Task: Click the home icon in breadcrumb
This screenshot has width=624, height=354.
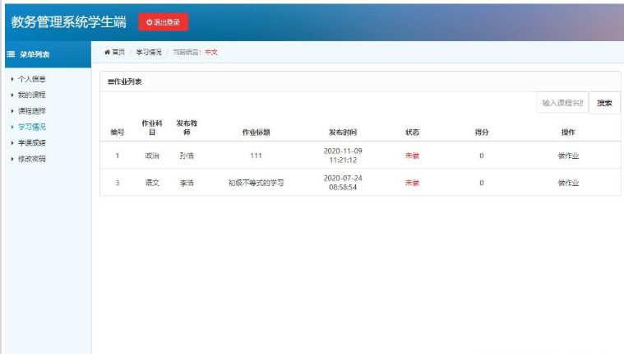Action: (x=107, y=52)
